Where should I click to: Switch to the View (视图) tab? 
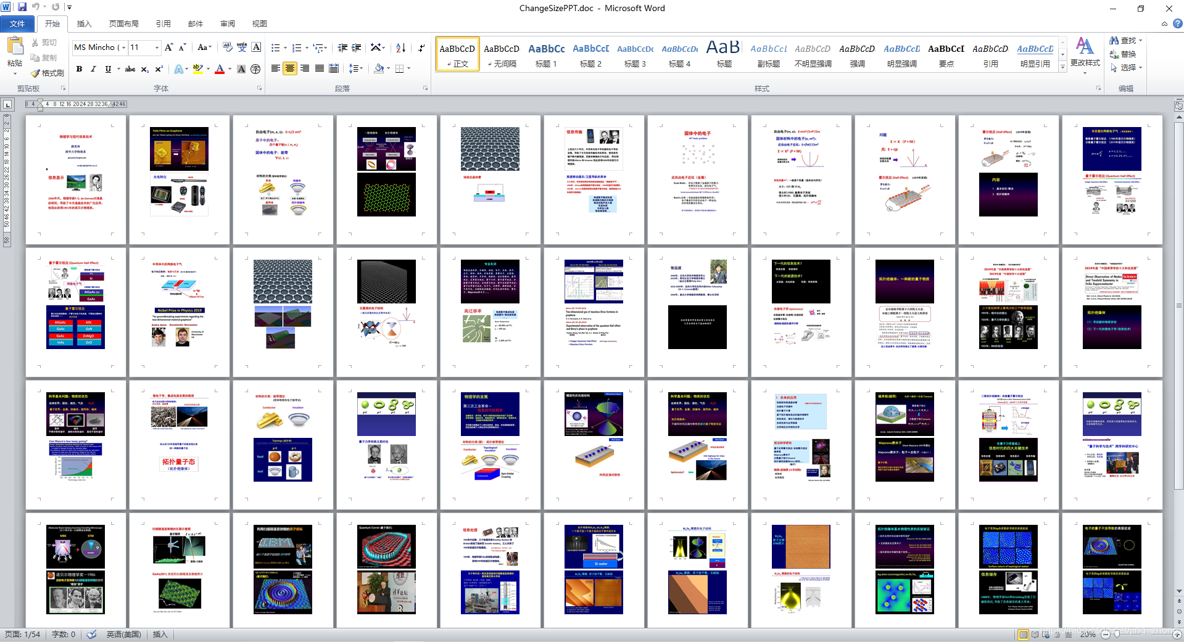click(x=260, y=24)
